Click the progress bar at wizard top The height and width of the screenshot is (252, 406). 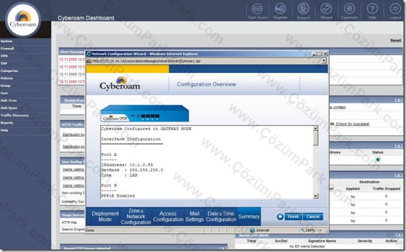207,69
